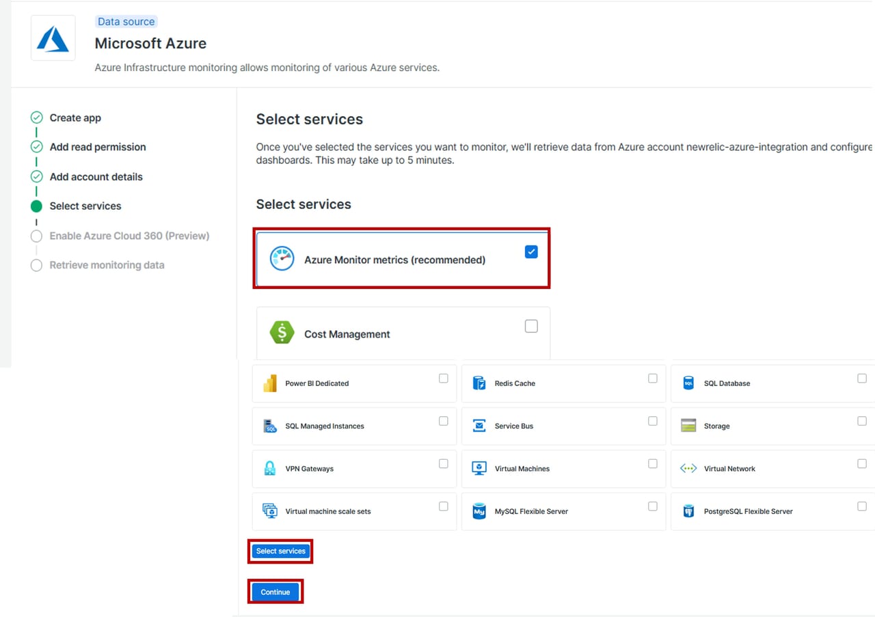Click the VPN Gateways lock icon
The image size is (875, 617).
[270, 469]
